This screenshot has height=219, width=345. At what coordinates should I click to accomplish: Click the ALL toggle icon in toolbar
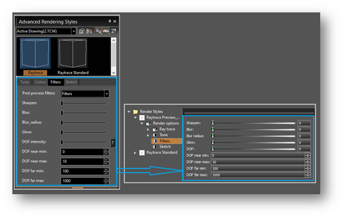click(106, 31)
